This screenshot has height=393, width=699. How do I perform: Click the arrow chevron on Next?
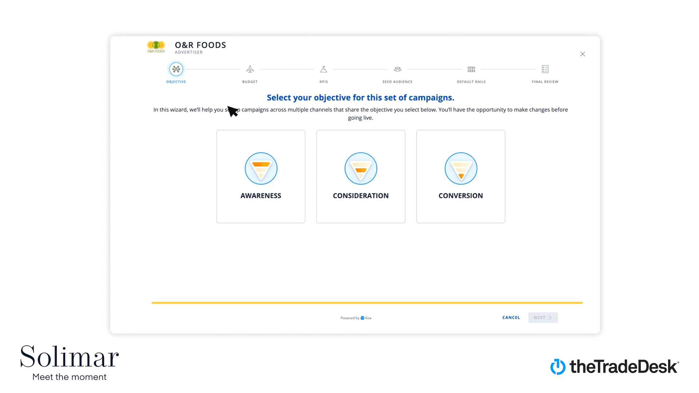click(x=550, y=318)
